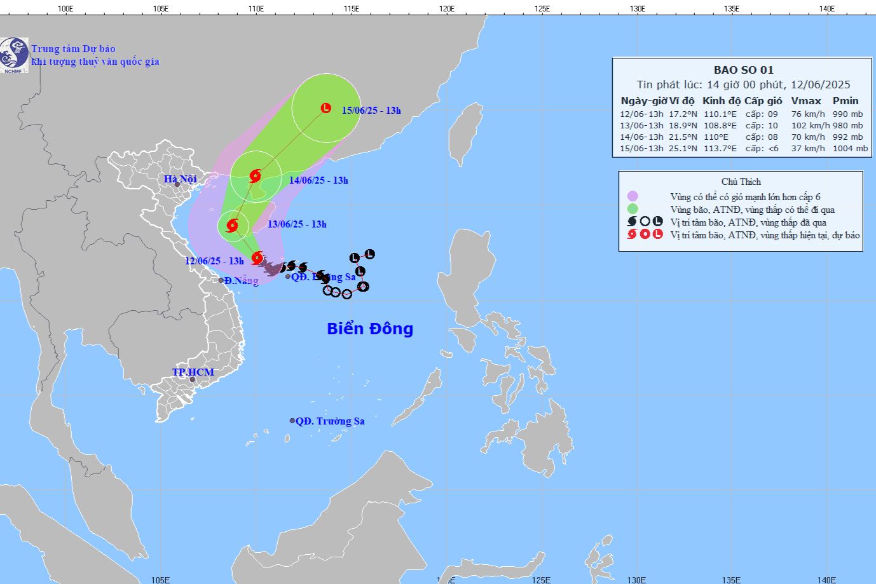Select the red storm icon for 13/06/25 forecast

tap(232, 225)
